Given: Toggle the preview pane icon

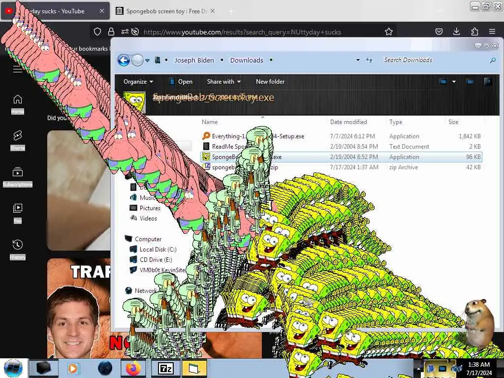Looking at the screenshot, I should (x=470, y=82).
